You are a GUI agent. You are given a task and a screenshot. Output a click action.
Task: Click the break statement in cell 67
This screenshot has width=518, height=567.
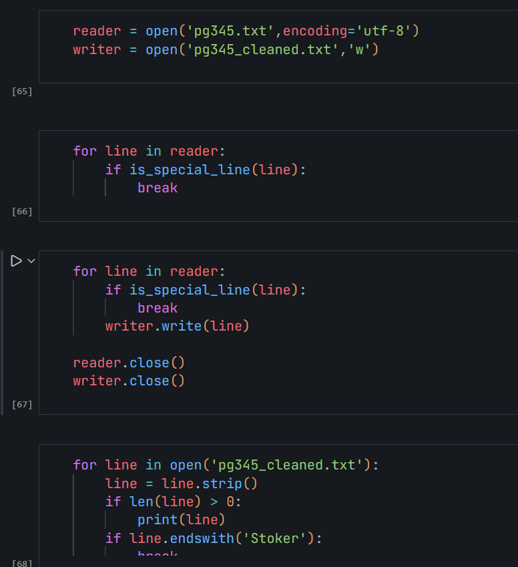coord(158,308)
